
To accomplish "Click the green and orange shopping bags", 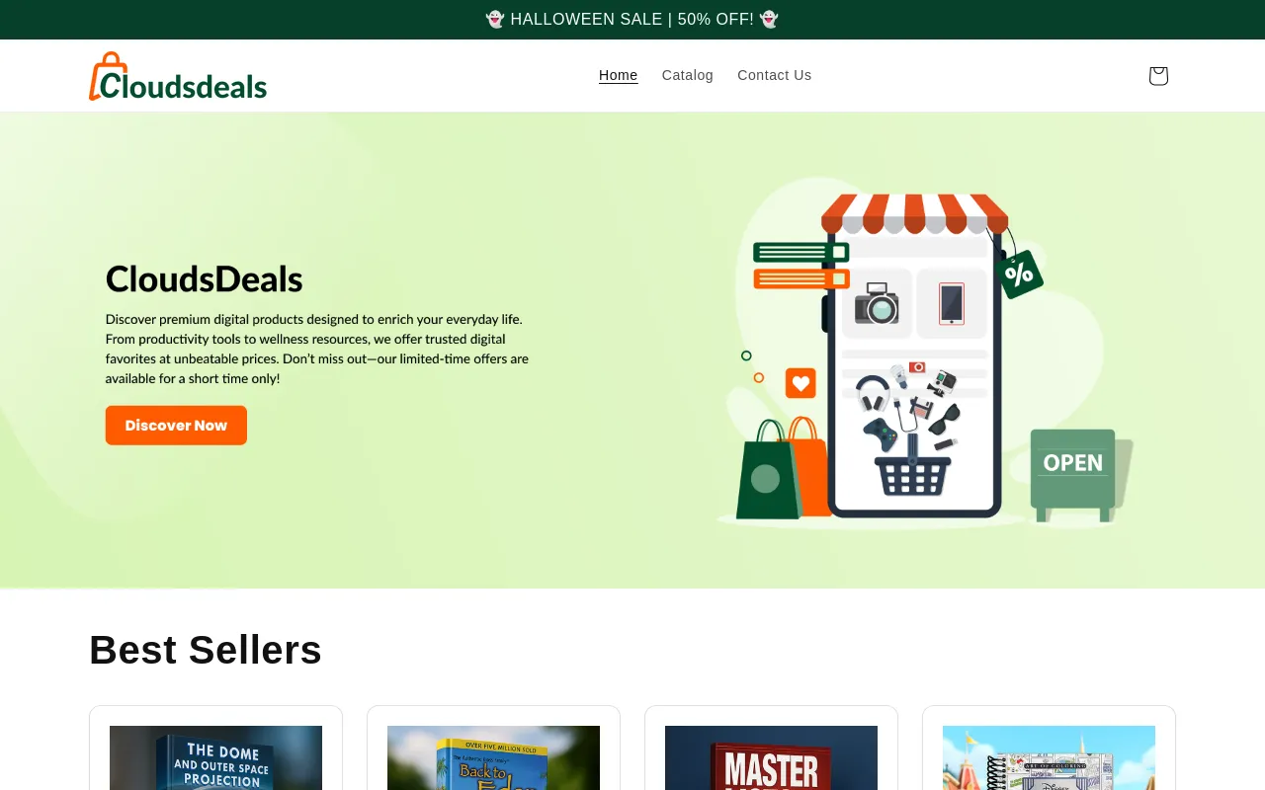I will [782, 468].
